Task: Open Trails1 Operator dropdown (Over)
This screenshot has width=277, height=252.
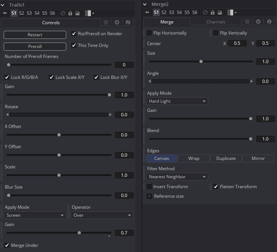Action: (x=102, y=215)
